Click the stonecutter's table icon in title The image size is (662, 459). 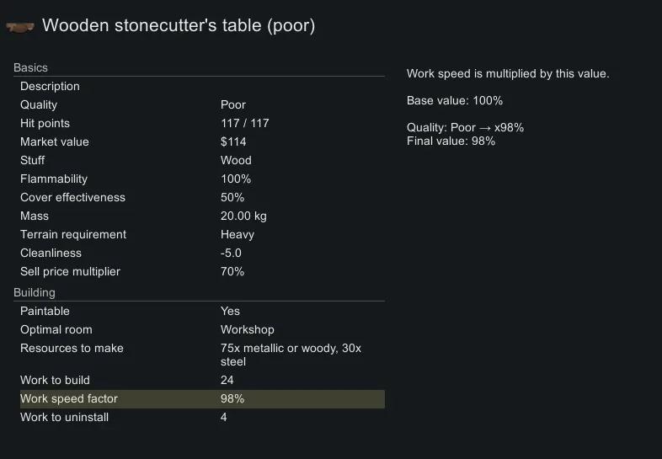tap(20, 27)
